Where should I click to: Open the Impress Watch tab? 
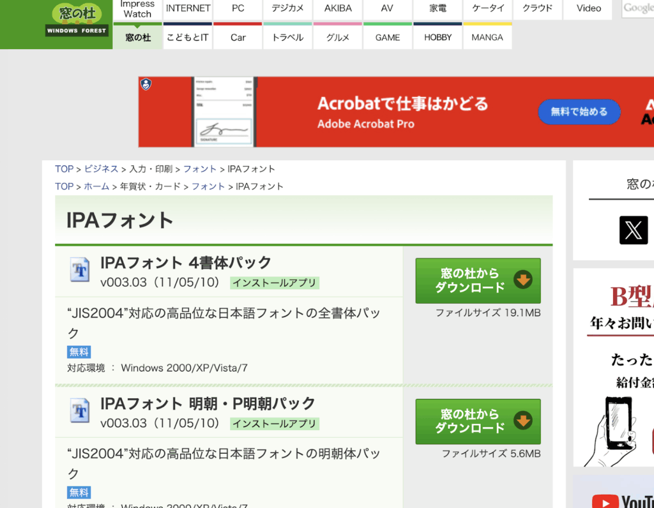[x=137, y=10]
